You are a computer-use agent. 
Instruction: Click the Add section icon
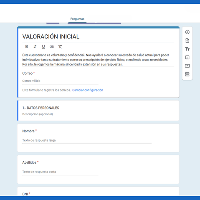pyautogui.click(x=187, y=74)
